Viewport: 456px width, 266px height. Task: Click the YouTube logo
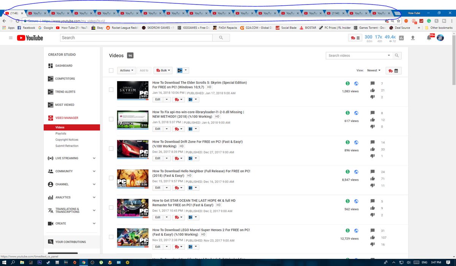click(30, 38)
